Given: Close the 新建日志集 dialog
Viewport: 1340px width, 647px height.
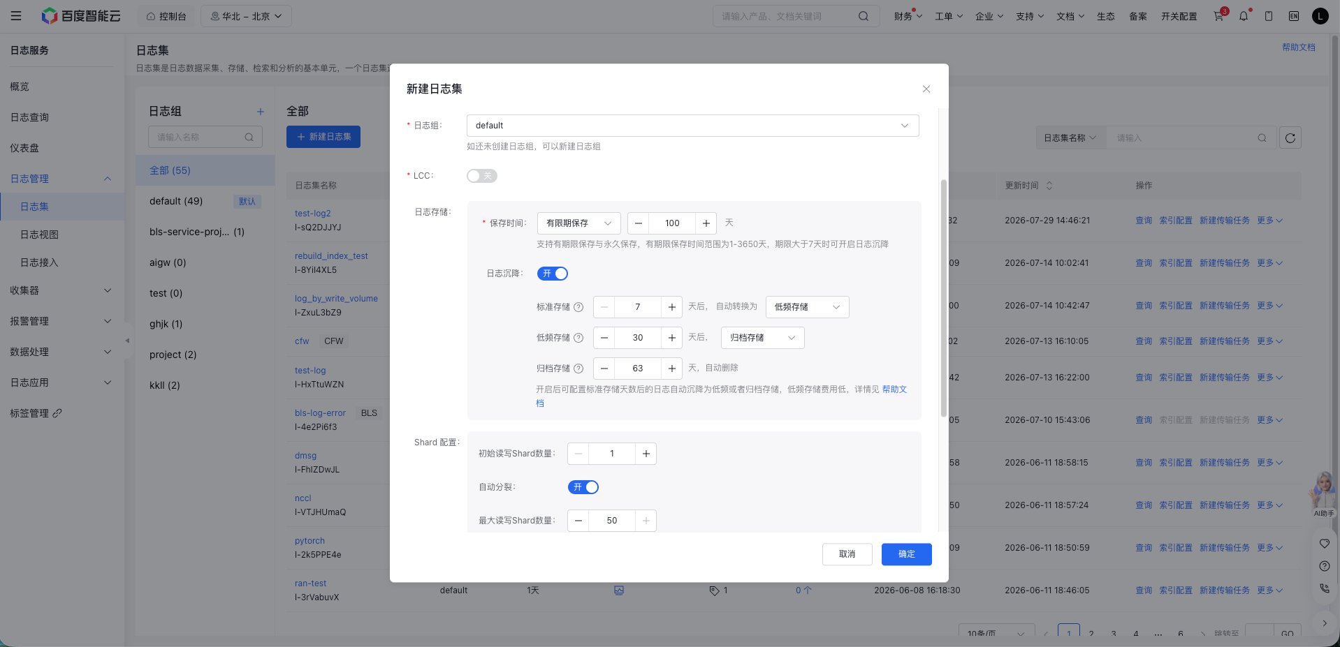Looking at the screenshot, I should click(926, 89).
